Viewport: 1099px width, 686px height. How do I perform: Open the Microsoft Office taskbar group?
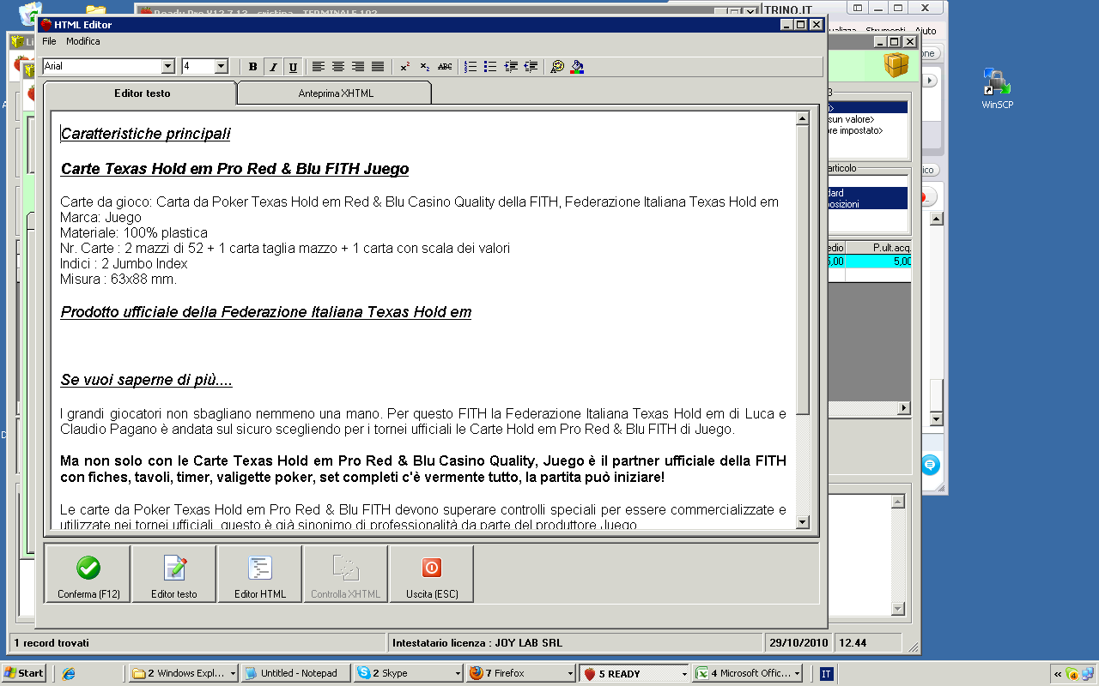click(x=747, y=673)
